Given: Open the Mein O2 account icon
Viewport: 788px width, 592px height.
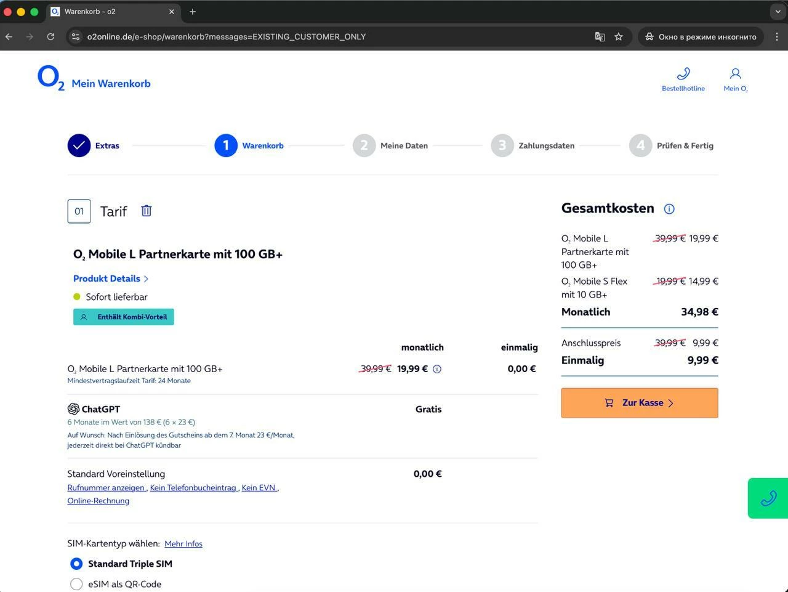Looking at the screenshot, I should tap(735, 75).
